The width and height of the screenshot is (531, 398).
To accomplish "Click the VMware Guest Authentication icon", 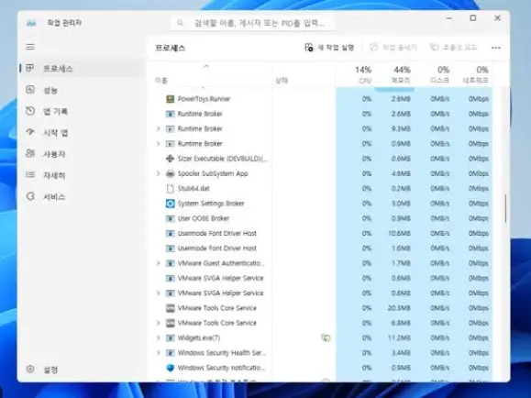I will tap(170, 263).
